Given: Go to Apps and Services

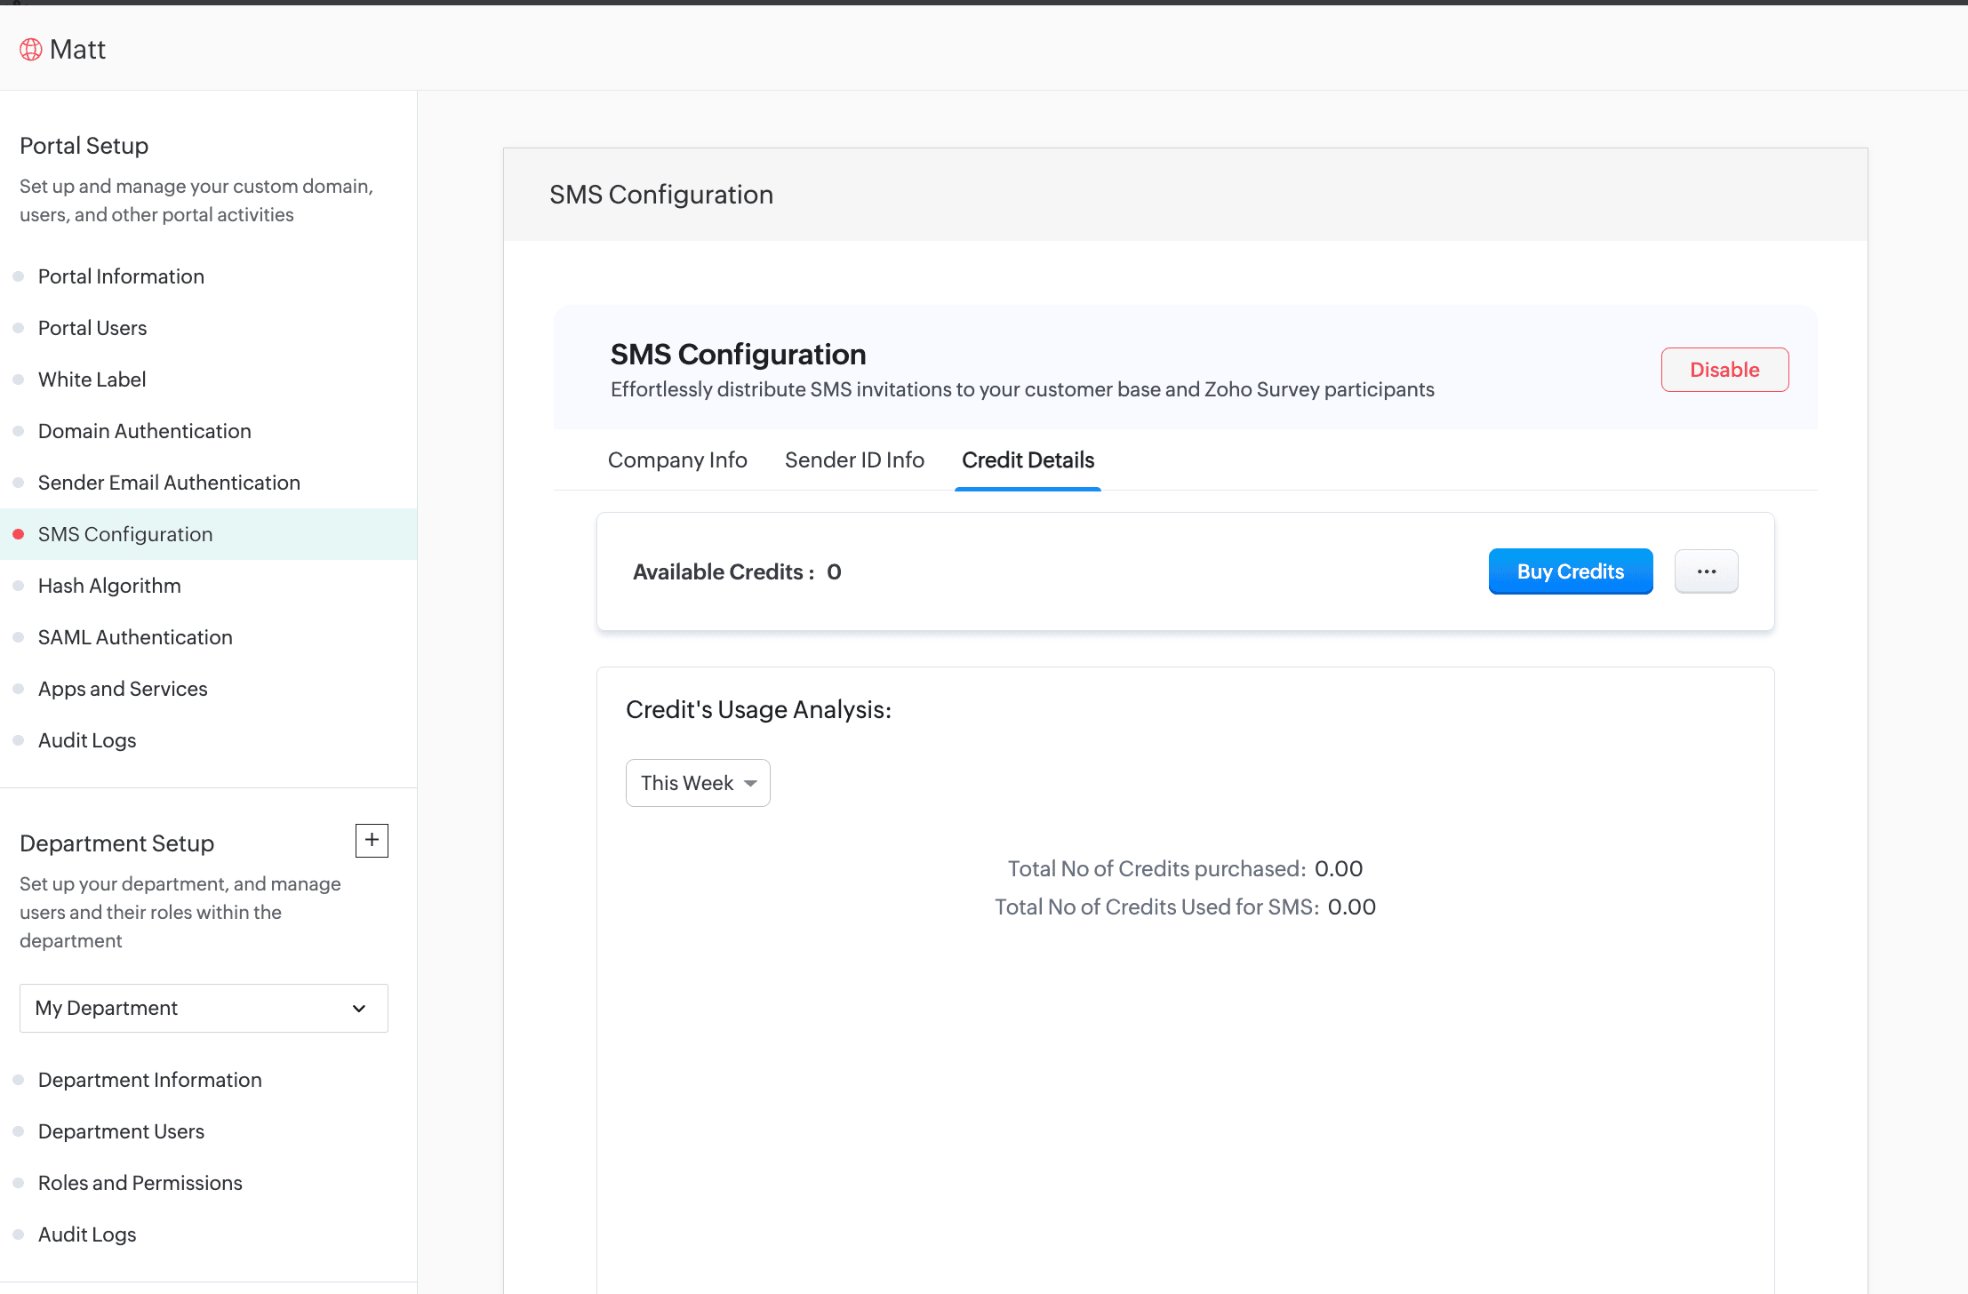Looking at the screenshot, I should [x=123, y=689].
